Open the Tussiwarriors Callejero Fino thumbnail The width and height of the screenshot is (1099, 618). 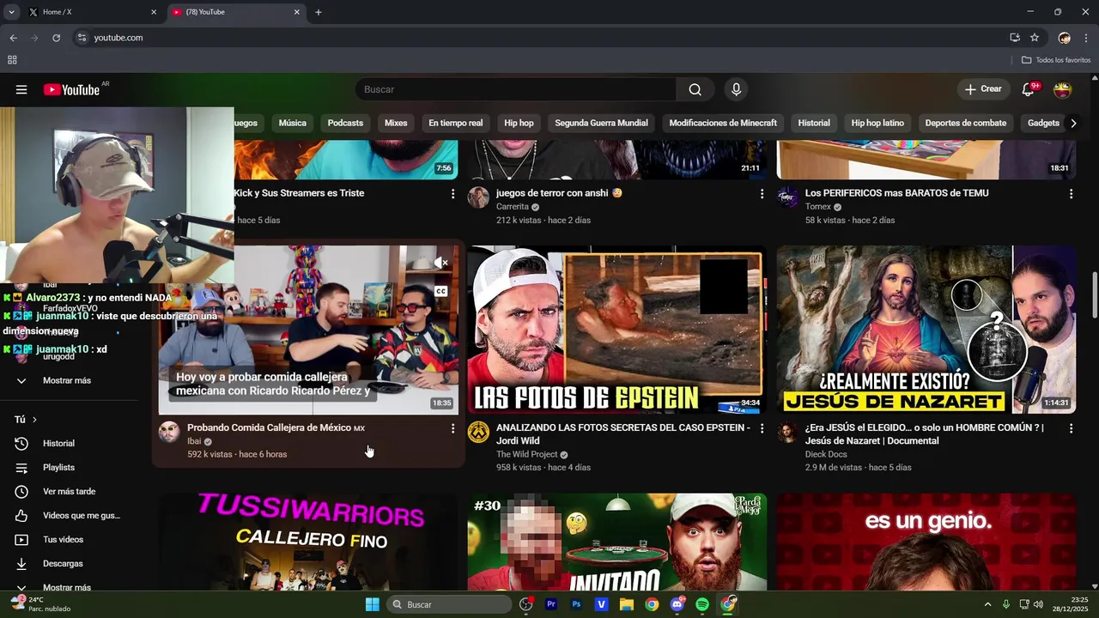pos(308,542)
